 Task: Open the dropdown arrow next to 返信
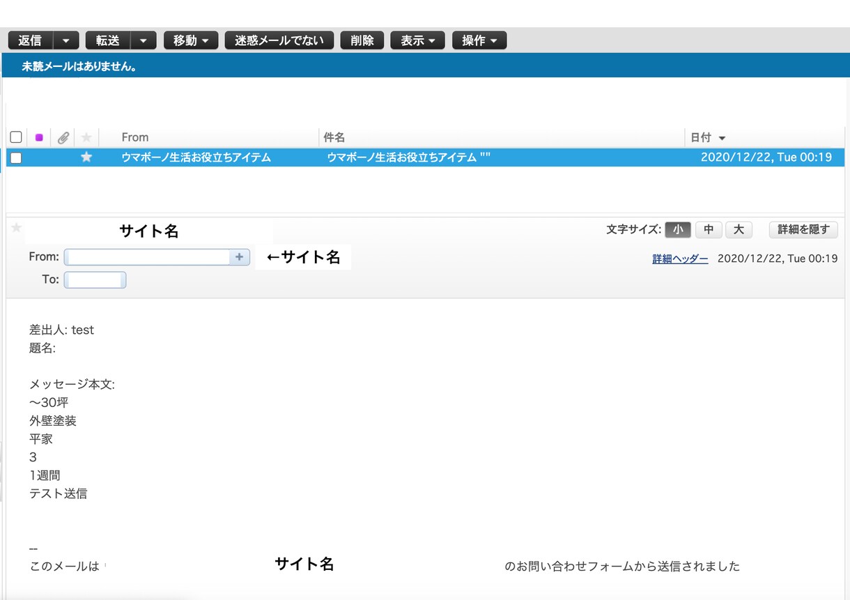click(x=66, y=40)
